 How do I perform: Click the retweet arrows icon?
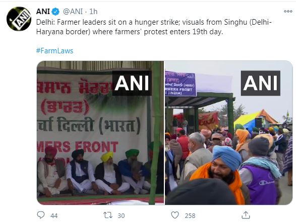click(x=108, y=215)
